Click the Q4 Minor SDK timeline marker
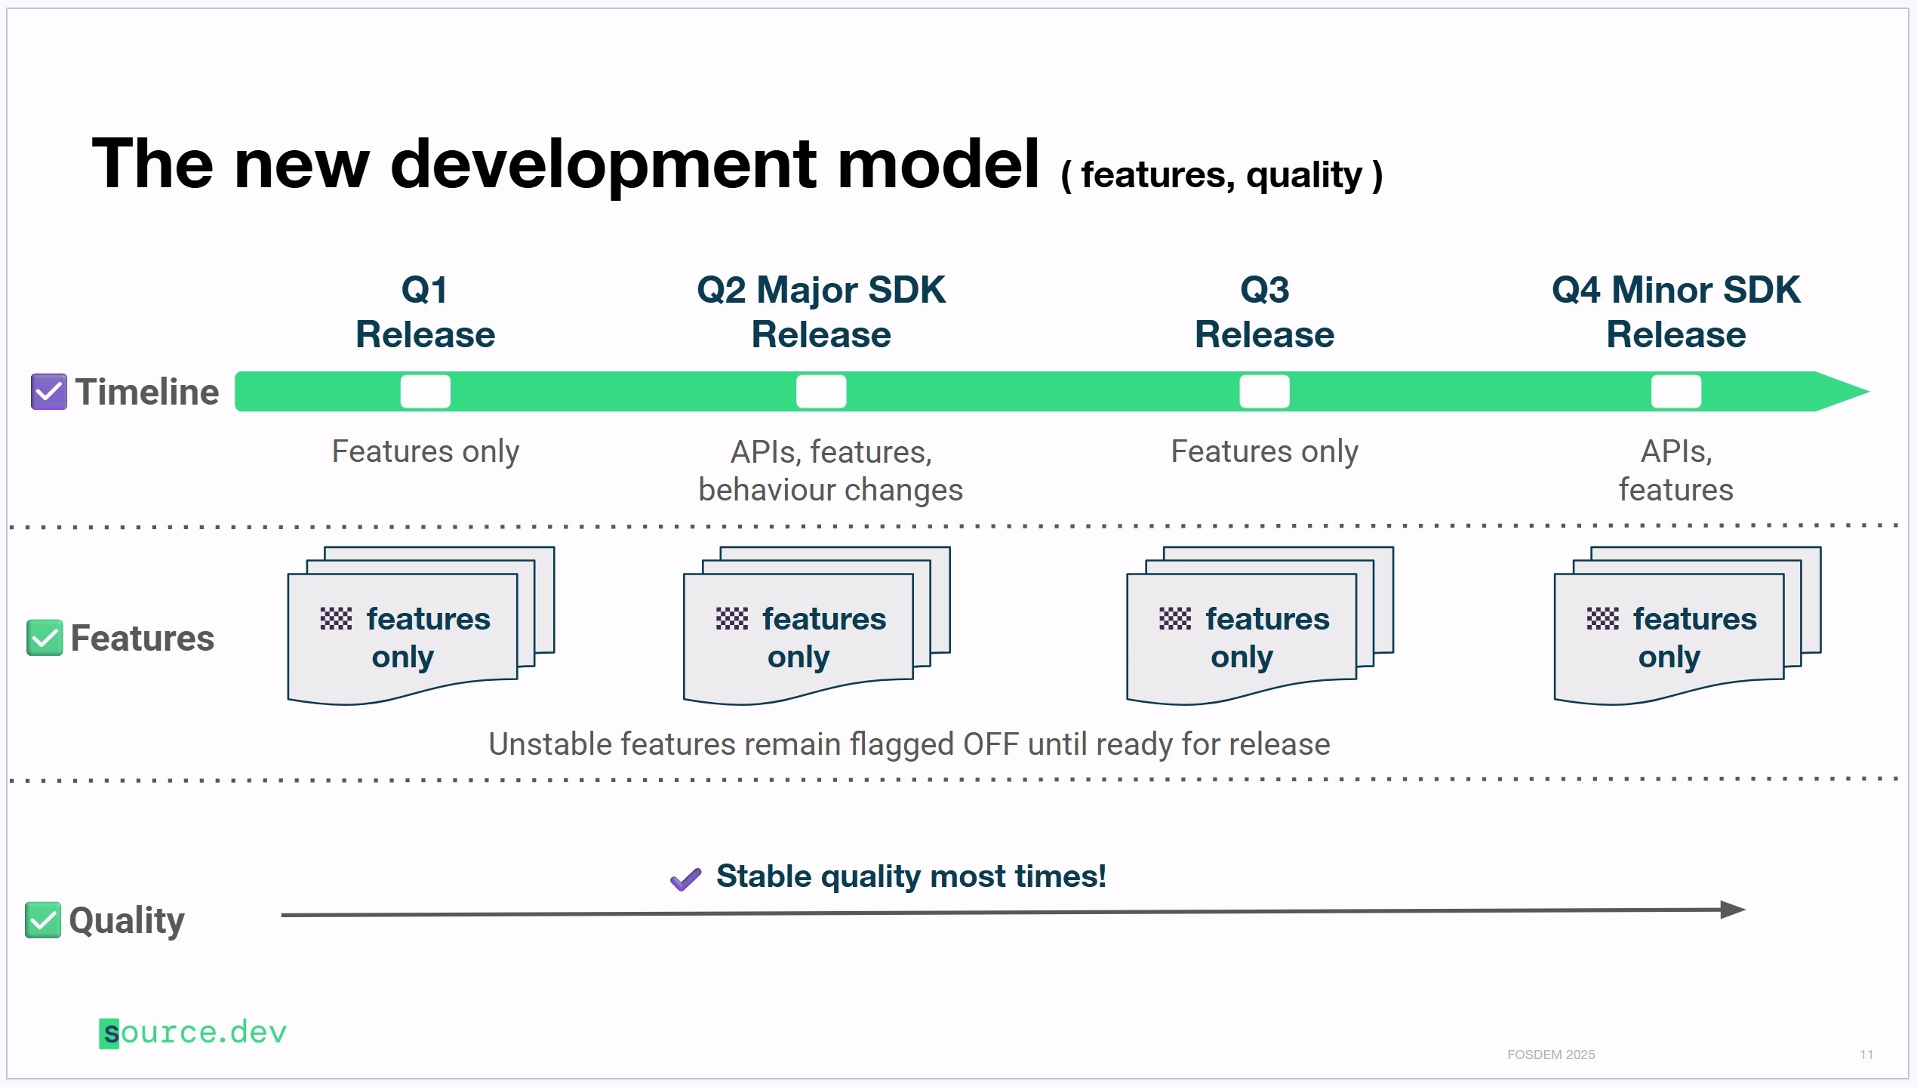The height and width of the screenshot is (1087, 1917). click(x=1675, y=392)
